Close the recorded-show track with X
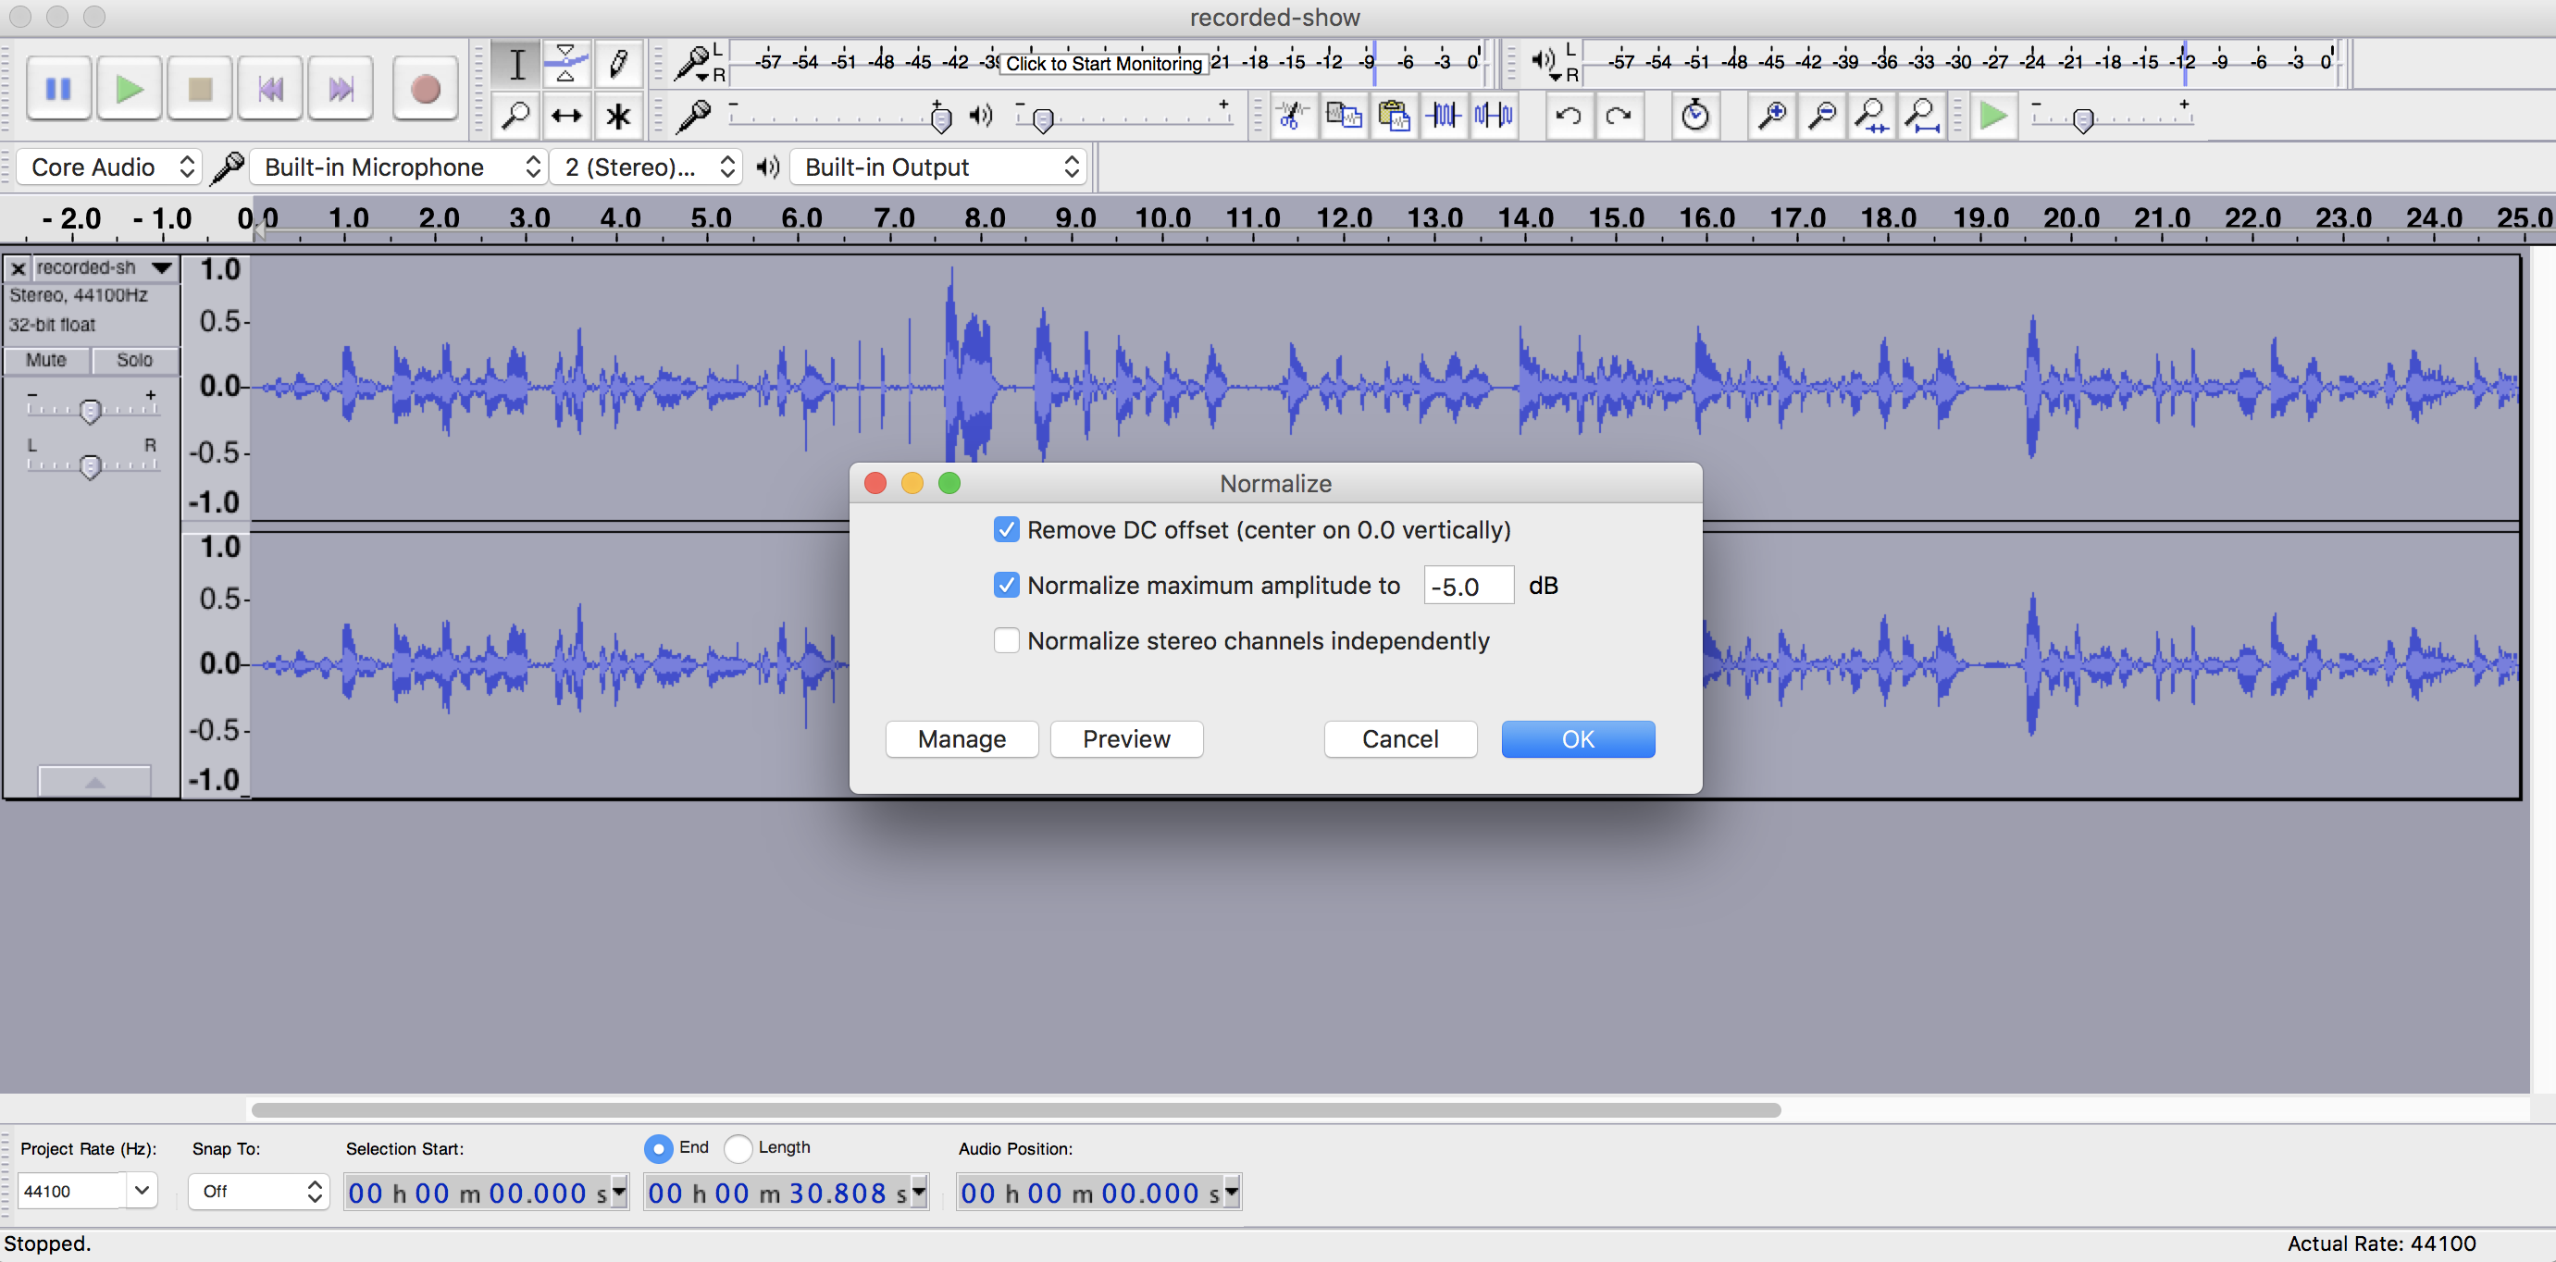Image resolution: width=2556 pixels, height=1262 pixels. coord(18,268)
